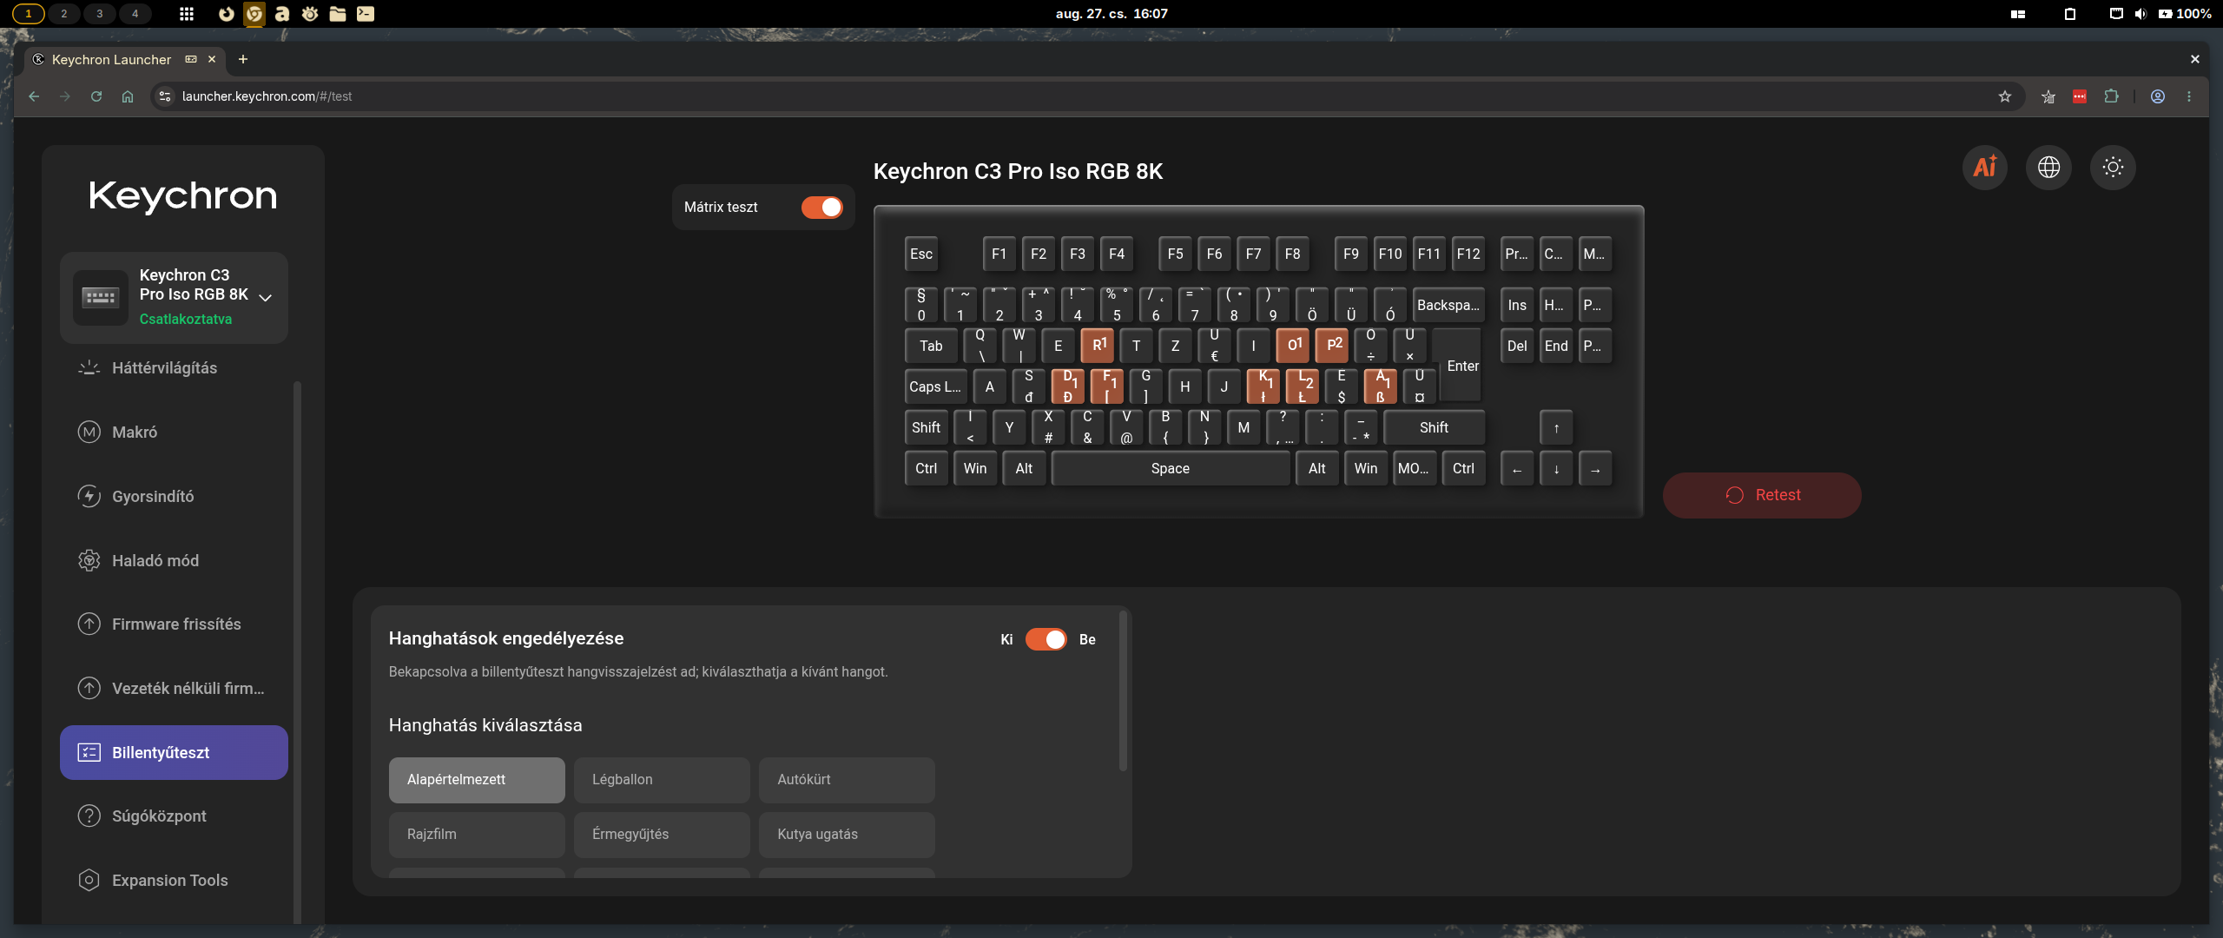This screenshot has height=938, width=2223.
Task: Click the Esc key on virtual keyboard
Action: click(920, 254)
